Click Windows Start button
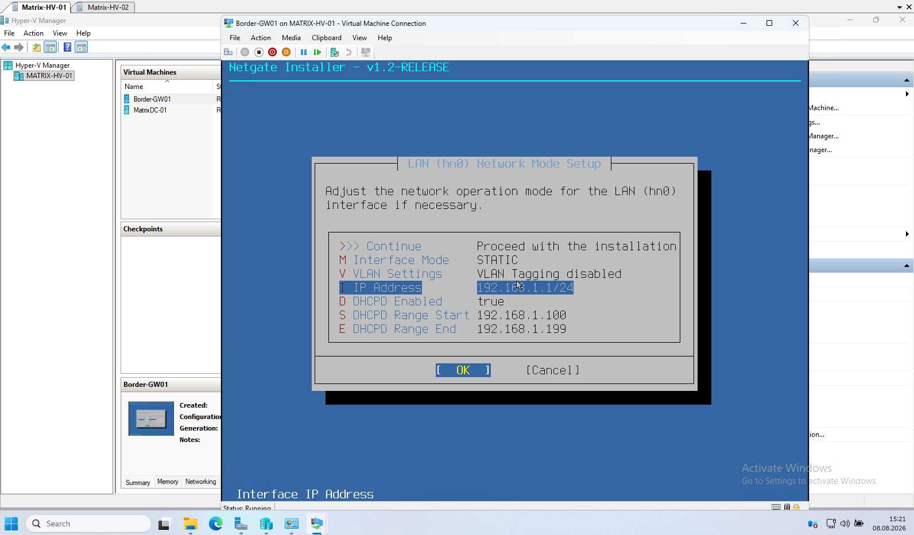Image resolution: width=914 pixels, height=535 pixels. pos(11,524)
